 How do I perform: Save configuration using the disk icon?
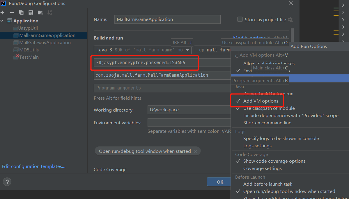[31, 13]
